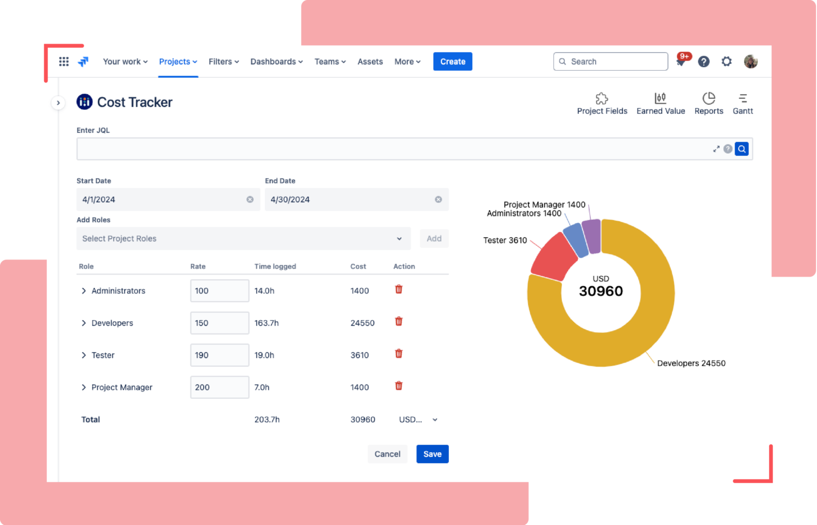Screen dimensions: 817x525
Task: Open the Teams menu
Action: coord(330,61)
